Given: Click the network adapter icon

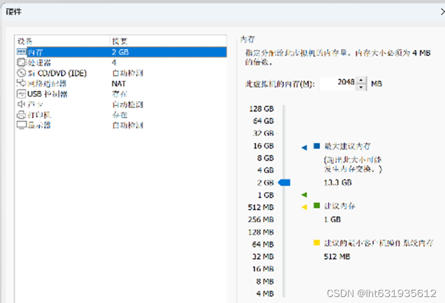Looking at the screenshot, I should (x=22, y=83).
